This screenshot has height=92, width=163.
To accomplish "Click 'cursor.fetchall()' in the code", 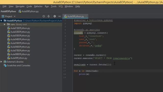I will [x=100, y=65].
